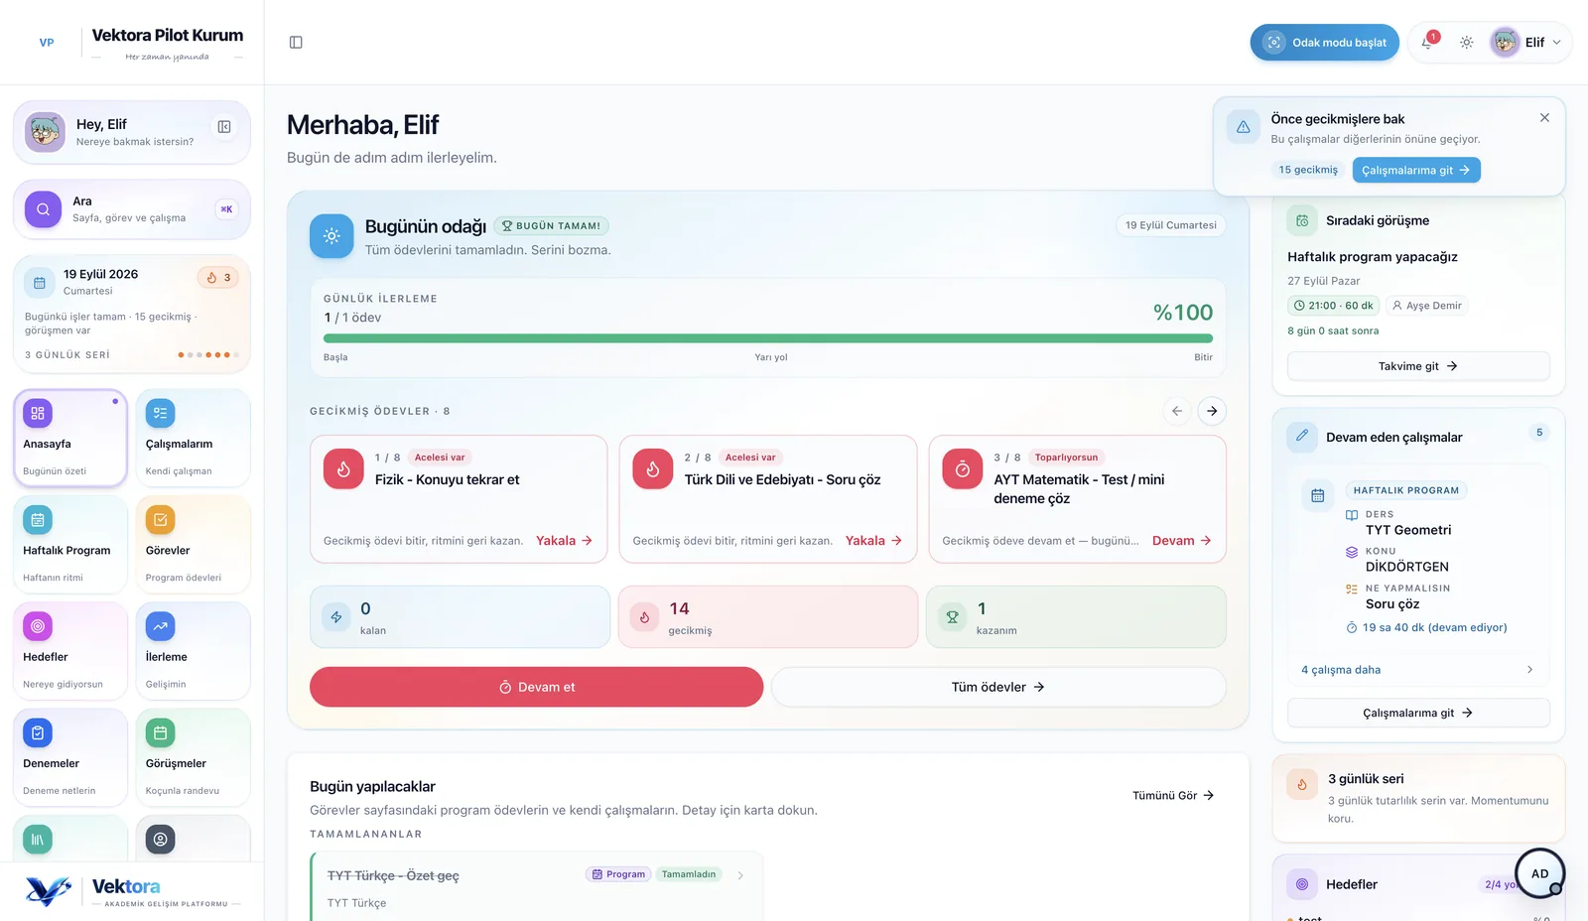Screen dimensions: 1588x921
Task: Click the Fizik card flame icon
Action: [x=343, y=469]
